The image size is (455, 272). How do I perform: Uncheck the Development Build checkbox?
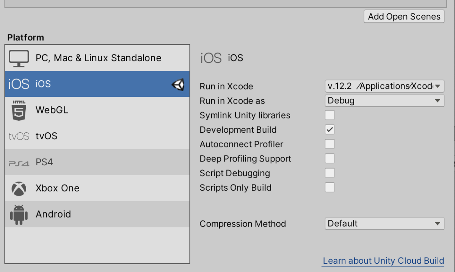pyautogui.click(x=330, y=129)
